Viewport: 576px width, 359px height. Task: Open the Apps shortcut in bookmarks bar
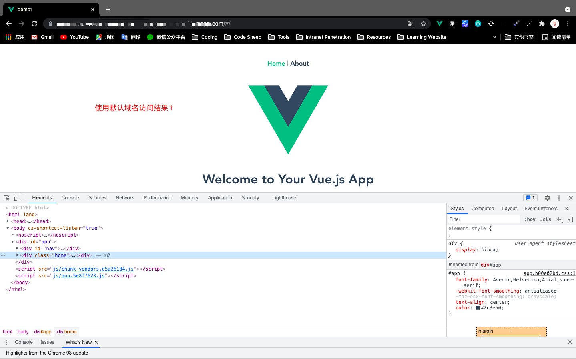tap(15, 37)
